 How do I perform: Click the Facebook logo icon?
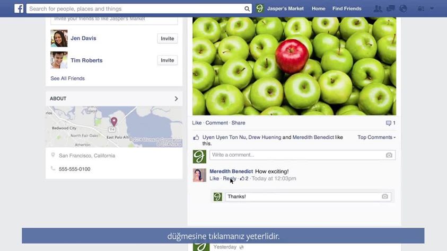(19, 8)
